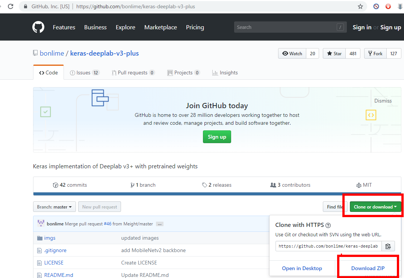The height and width of the screenshot is (278, 404).
Task: Click the New pull request button
Action: tap(100, 207)
